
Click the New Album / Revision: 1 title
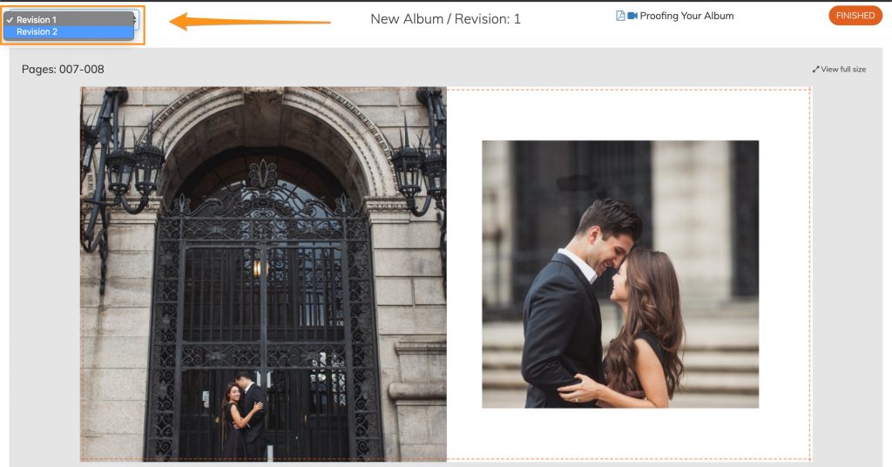click(x=445, y=19)
